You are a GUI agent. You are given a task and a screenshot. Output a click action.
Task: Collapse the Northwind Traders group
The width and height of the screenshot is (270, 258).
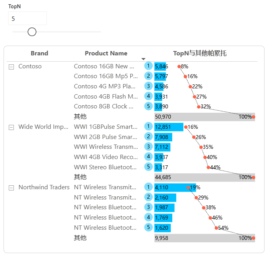11,188
